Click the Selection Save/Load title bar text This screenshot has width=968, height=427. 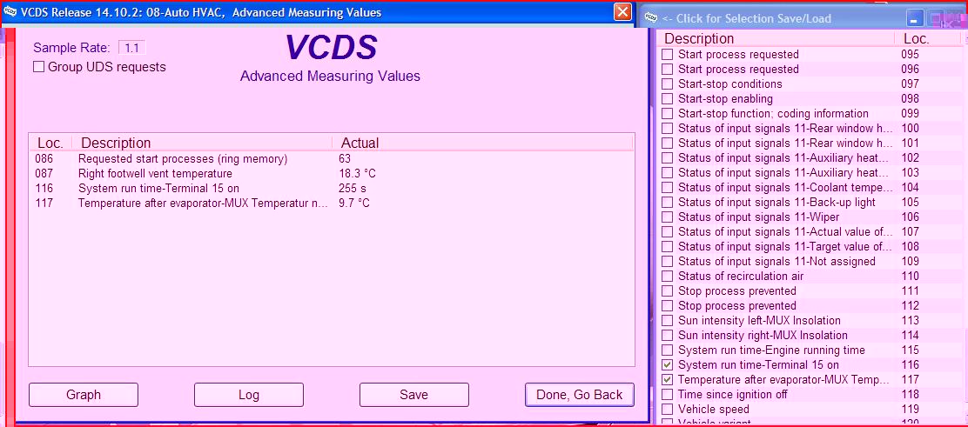(x=746, y=18)
